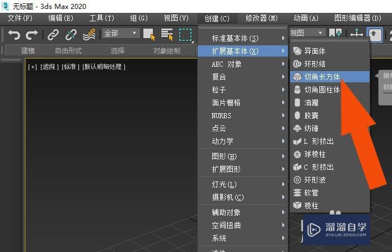Switch to the 自由形式 ribbon tab
Screen dimensions: 392x252
[x=68, y=51]
